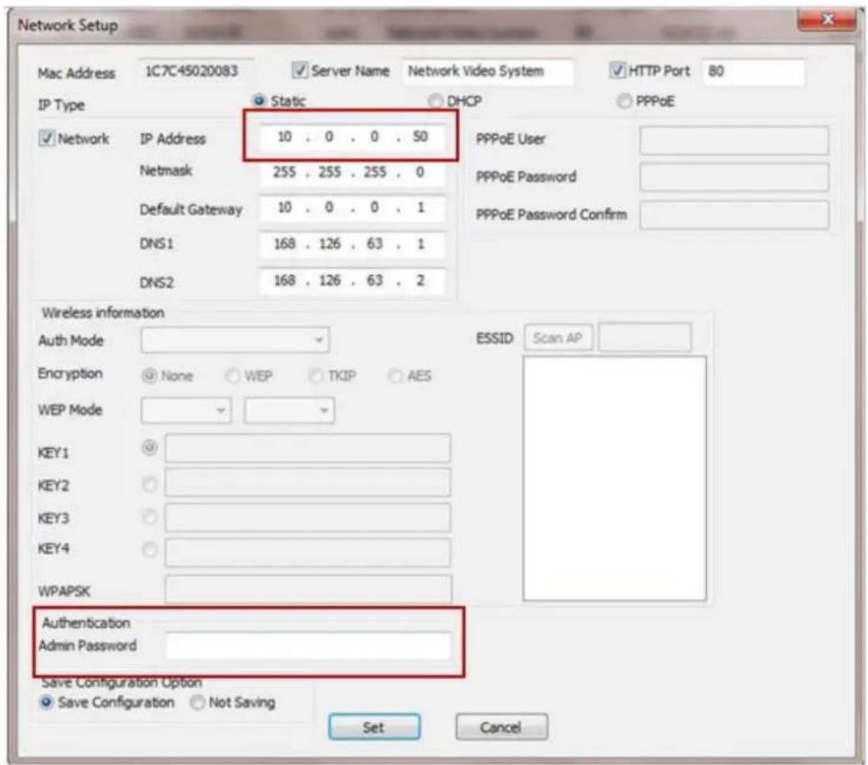Image resolution: width=868 pixels, height=765 pixels.
Task: Select AES encryption radio button
Action: (395, 376)
